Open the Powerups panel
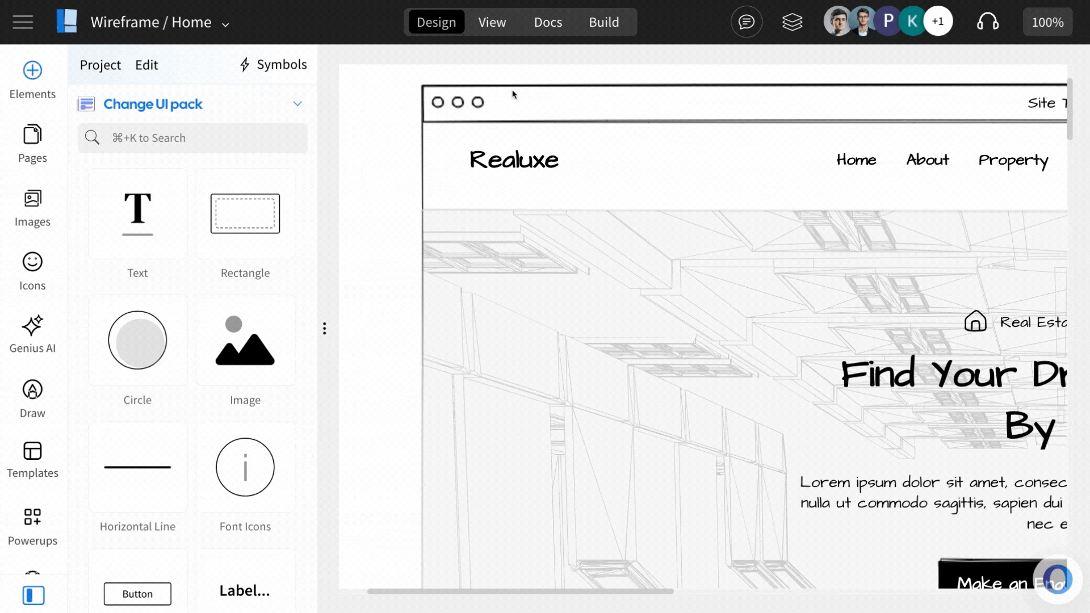Screen dimensions: 1090x613 pos(32,526)
